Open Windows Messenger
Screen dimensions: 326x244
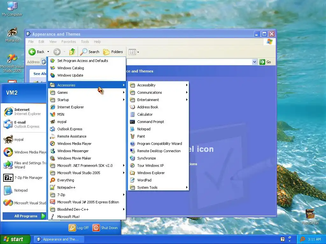pyautogui.click(x=87, y=151)
